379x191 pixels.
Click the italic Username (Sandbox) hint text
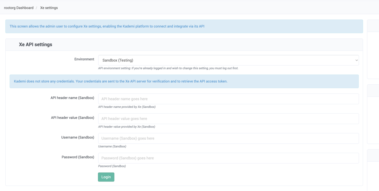coord(112,146)
